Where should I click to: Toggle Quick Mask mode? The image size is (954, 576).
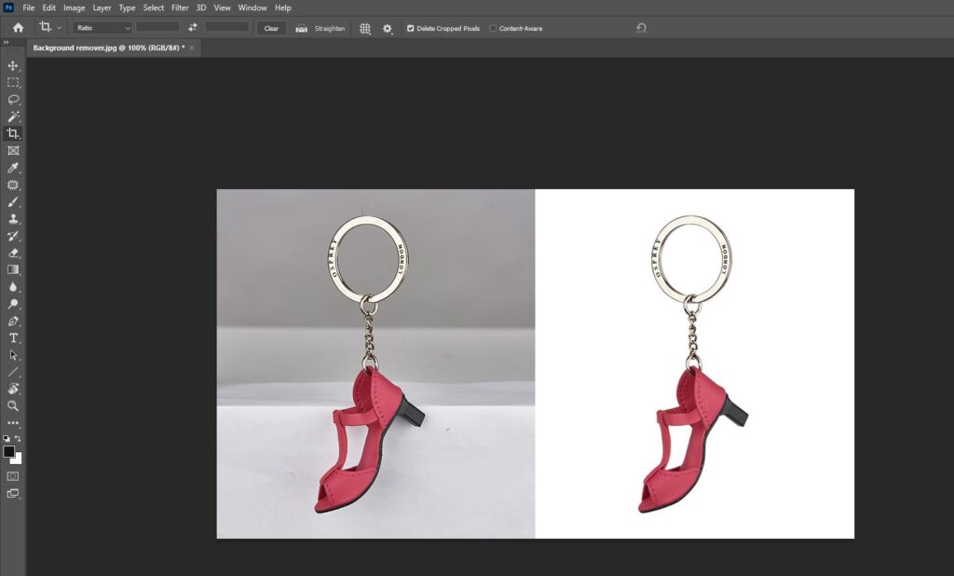13,475
